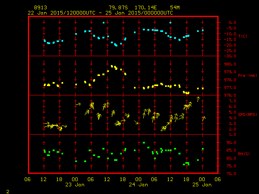The height and width of the screenshot is (194, 259).
Task: Click the "979.0" pressure tick value
Action: (230, 72)
